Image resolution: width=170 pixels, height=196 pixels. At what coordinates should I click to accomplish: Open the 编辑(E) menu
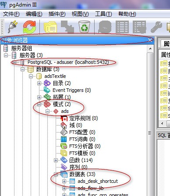coord(34,14)
